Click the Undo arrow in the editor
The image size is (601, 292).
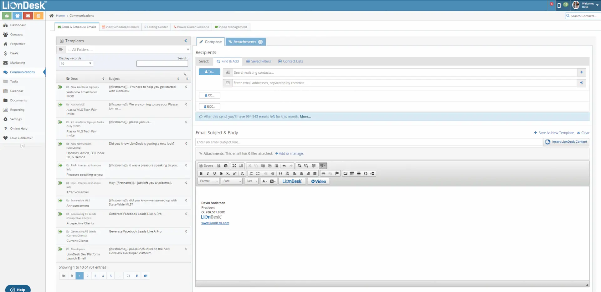284,166
